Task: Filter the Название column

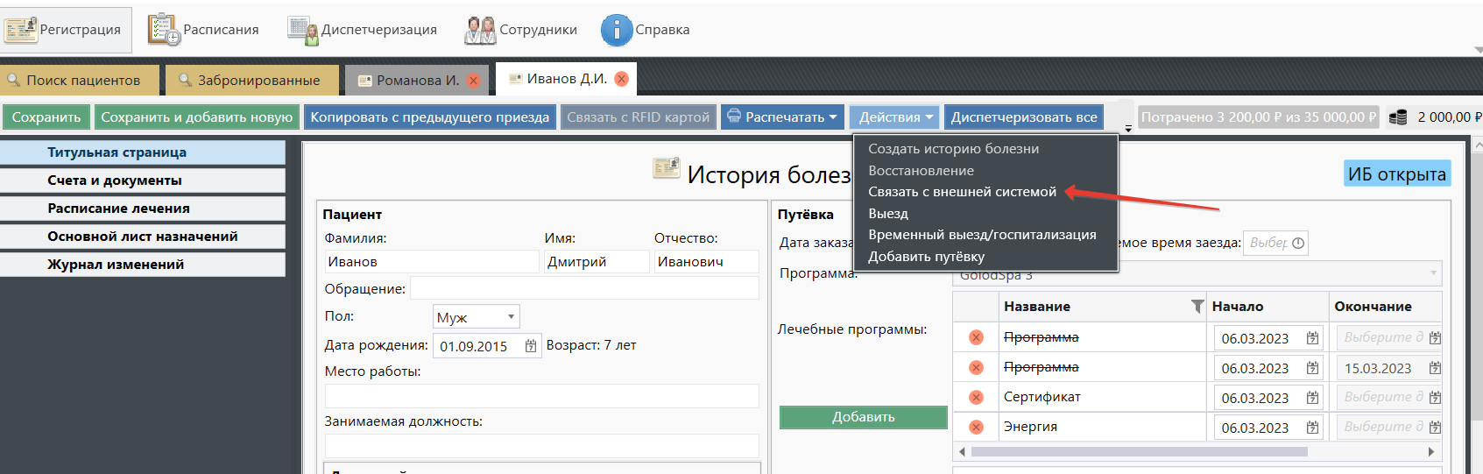Action: [1197, 307]
